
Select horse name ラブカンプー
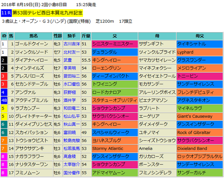[27, 108]
